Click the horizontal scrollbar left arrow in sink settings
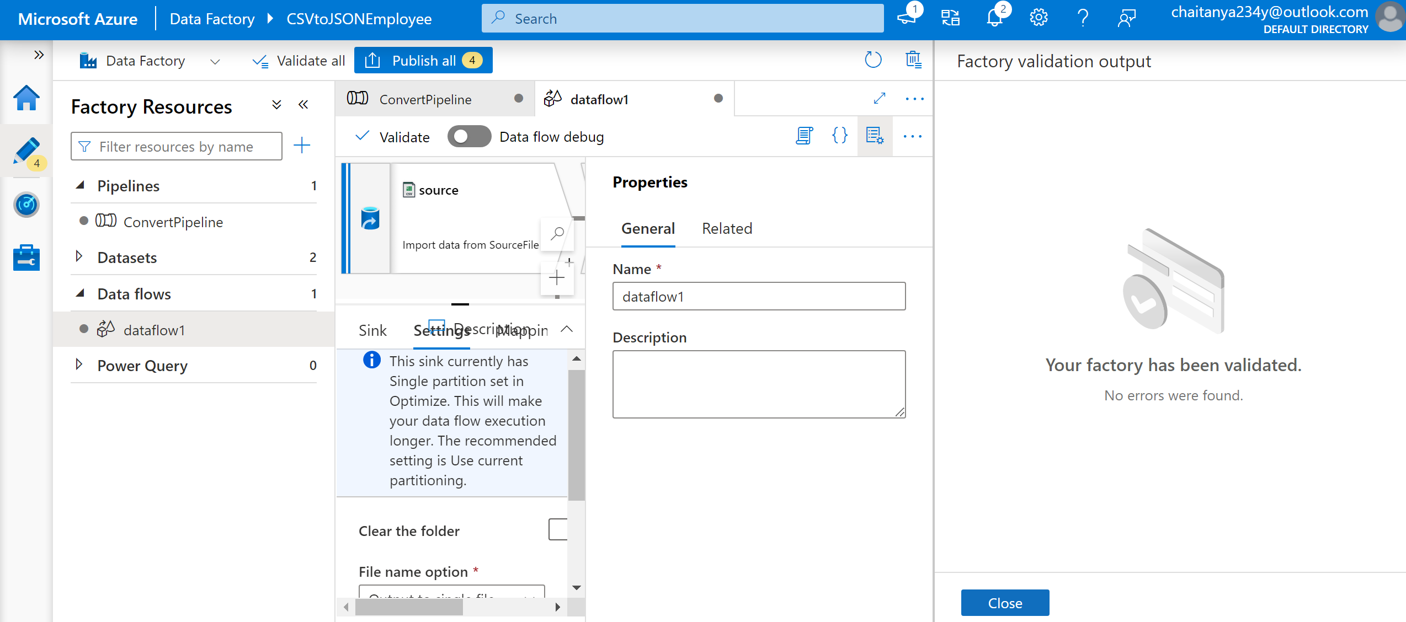Image resolution: width=1406 pixels, height=622 pixels. coord(346,607)
